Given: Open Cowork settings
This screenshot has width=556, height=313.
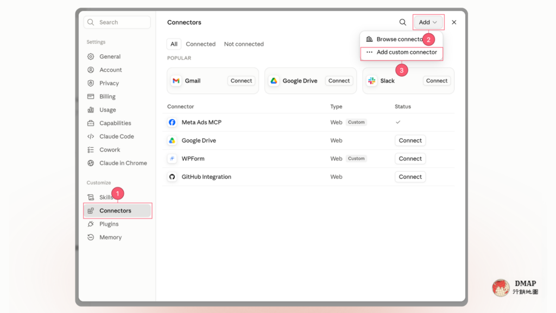Looking at the screenshot, I should [110, 150].
